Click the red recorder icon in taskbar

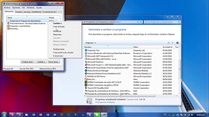point(12,115)
